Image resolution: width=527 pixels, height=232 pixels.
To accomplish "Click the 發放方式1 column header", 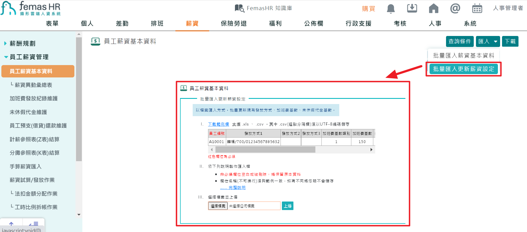I will [253, 133].
